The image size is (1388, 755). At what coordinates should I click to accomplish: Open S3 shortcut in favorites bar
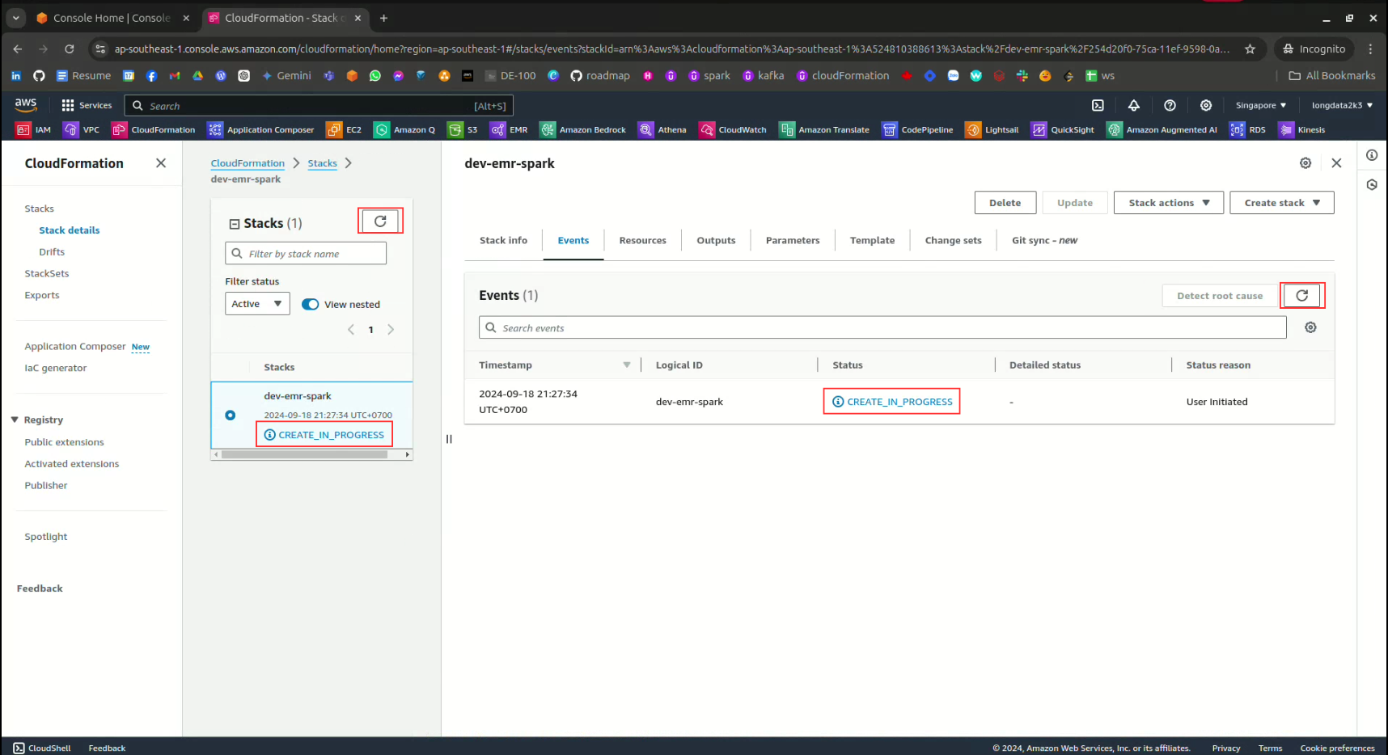click(x=463, y=129)
